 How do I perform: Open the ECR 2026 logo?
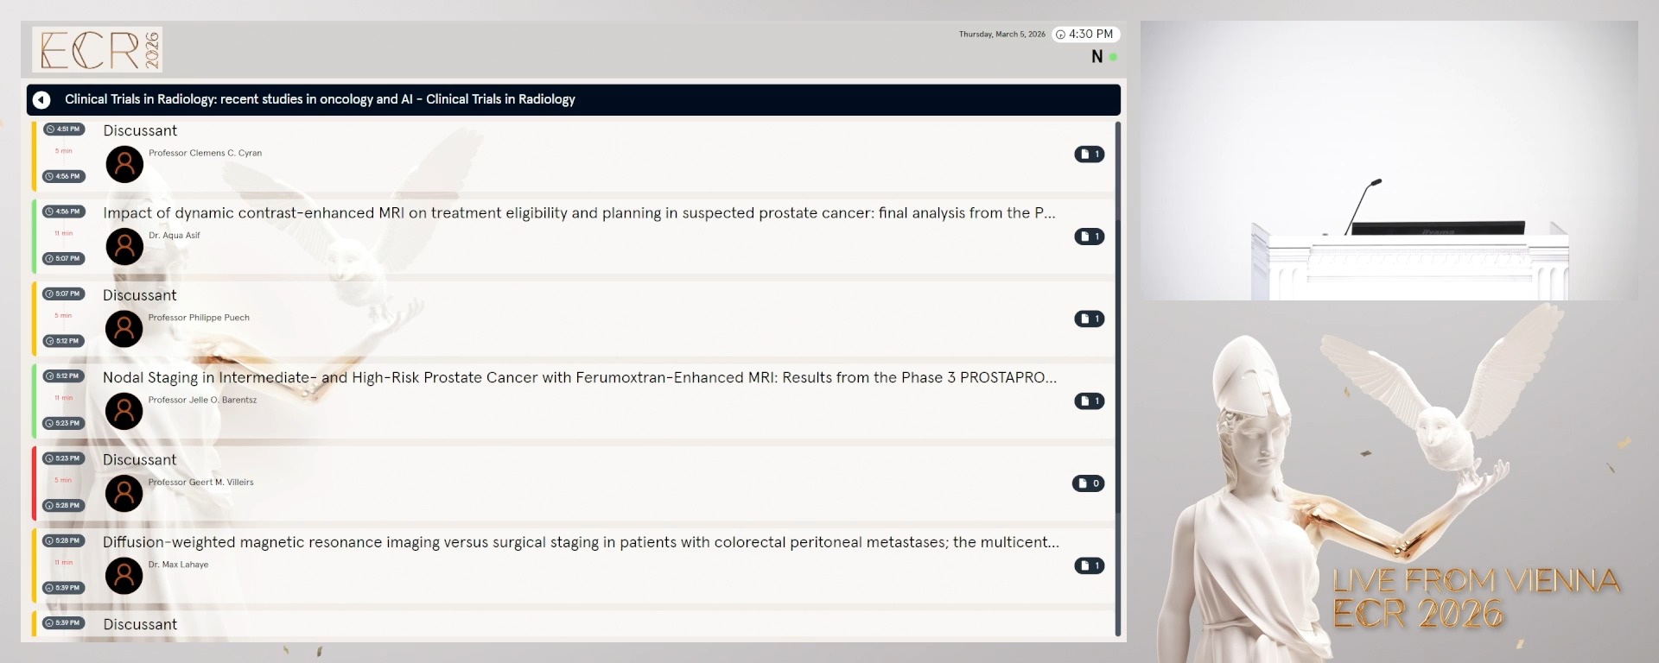(98, 49)
